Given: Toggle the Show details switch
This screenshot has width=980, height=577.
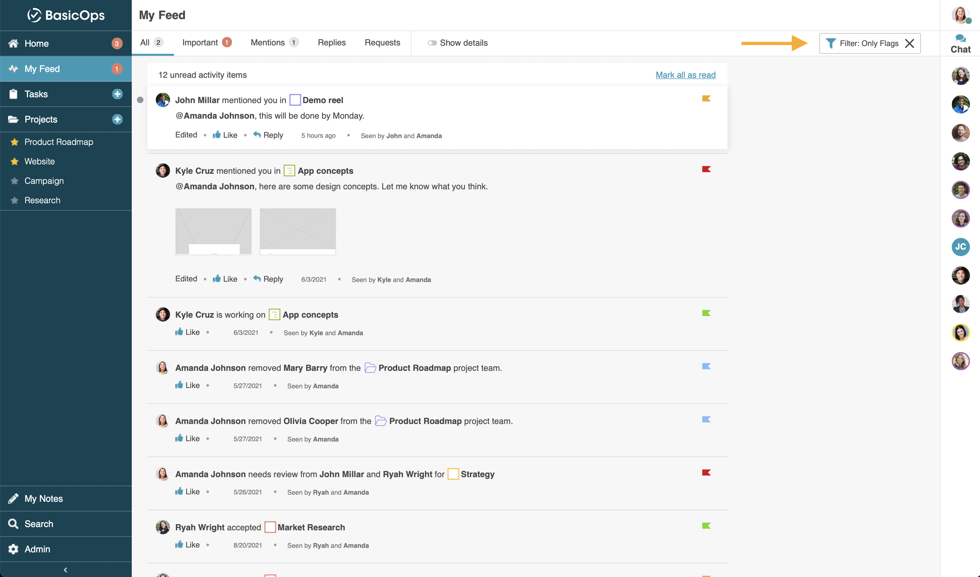Looking at the screenshot, I should [432, 43].
